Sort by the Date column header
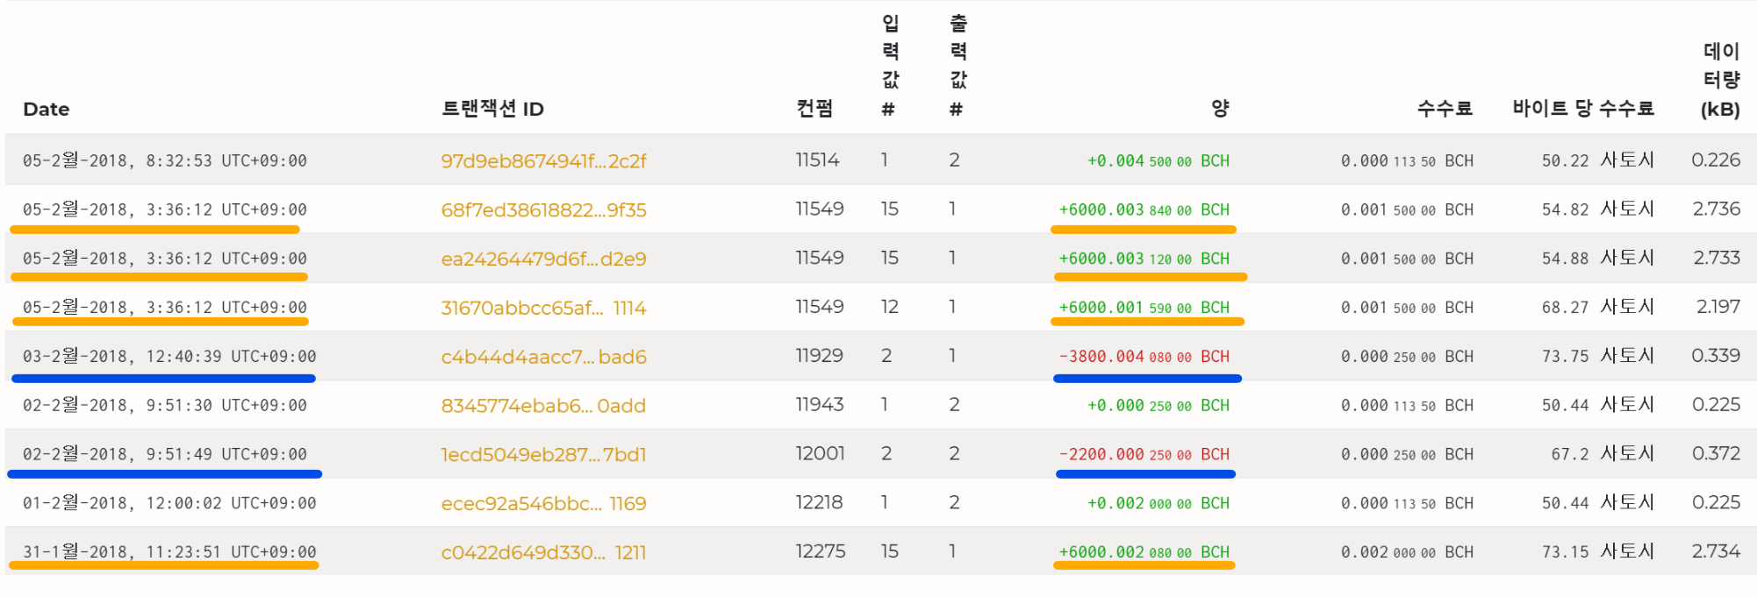 (47, 110)
